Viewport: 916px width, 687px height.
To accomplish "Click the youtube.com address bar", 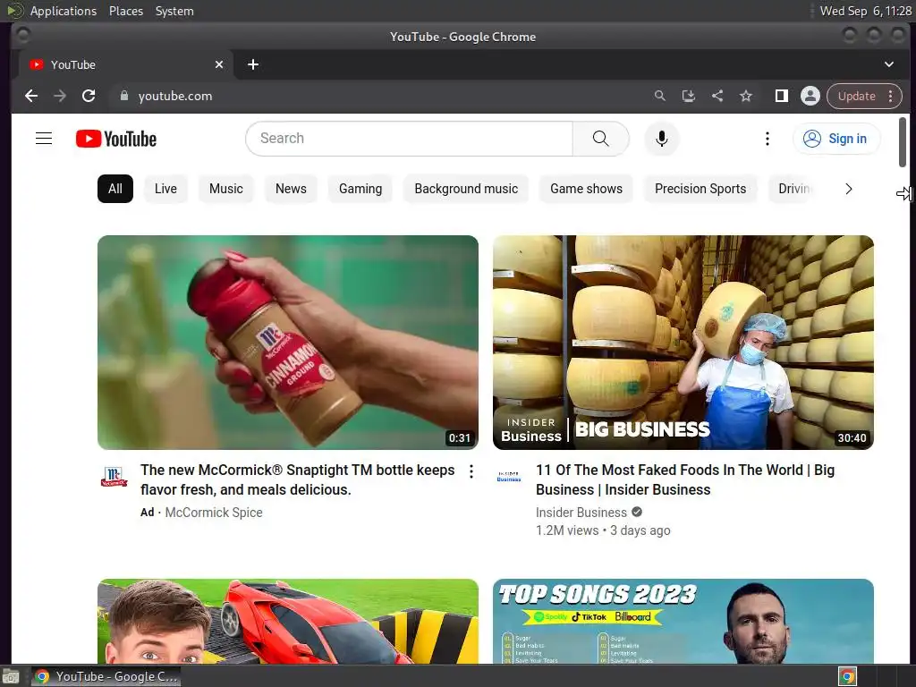I will [x=379, y=96].
